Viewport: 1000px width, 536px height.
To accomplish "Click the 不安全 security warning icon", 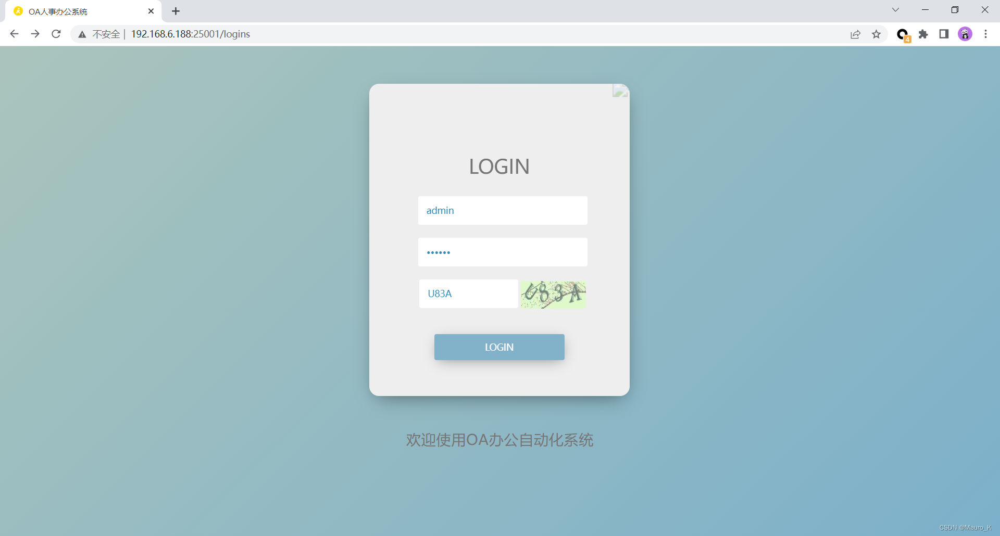I will point(82,34).
